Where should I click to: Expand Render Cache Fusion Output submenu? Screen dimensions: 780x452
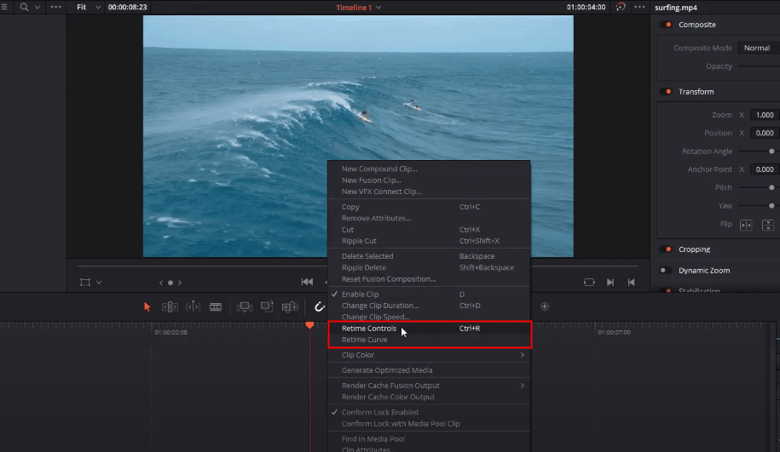pos(429,386)
